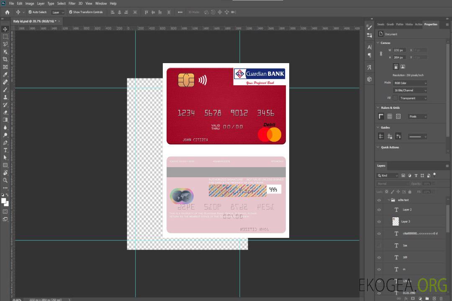
Task: Select the Gradient tool
Action: pyautogui.click(x=5, y=120)
